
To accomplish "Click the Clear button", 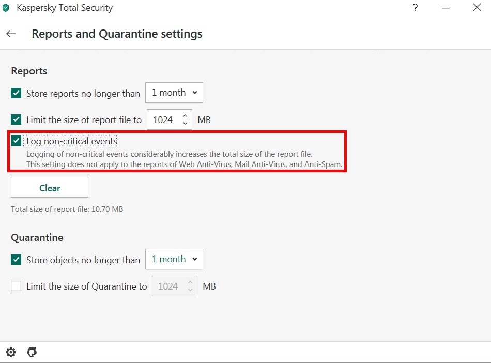I will (50, 187).
